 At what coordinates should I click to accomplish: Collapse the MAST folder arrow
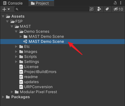pyautogui.click(x=12, y=26)
